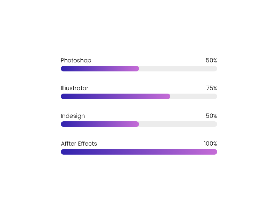Click the gray empty track of Indesign bar
The width and height of the screenshot is (278, 208).
pos(178,124)
